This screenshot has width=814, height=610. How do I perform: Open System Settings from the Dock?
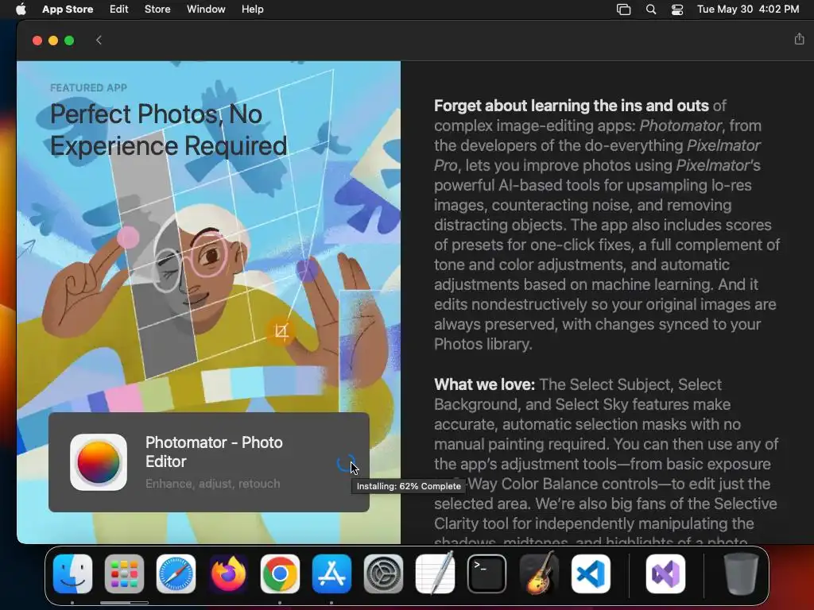(x=383, y=573)
